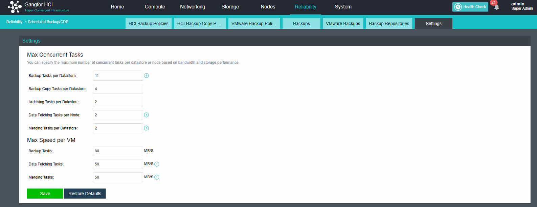The width and height of the screenshot is (537, 207).
Task: Click the Reliability breadcrumb link
Action: 14,22
